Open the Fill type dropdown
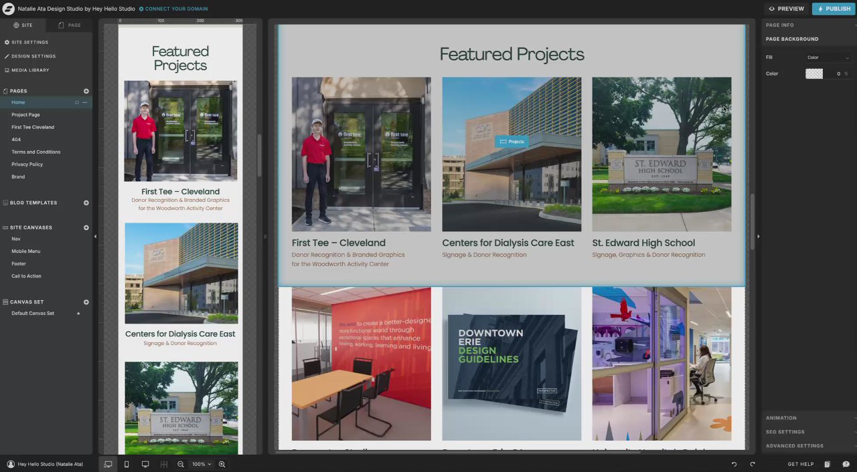Viewport: 857px width, 472px height. point(828,57)
